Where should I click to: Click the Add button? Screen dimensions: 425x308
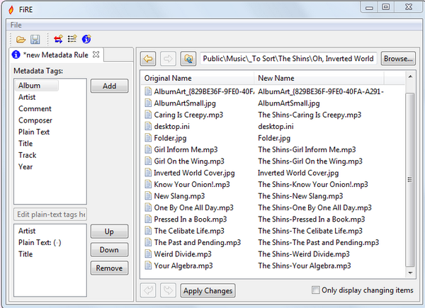[x=109, y=86]
